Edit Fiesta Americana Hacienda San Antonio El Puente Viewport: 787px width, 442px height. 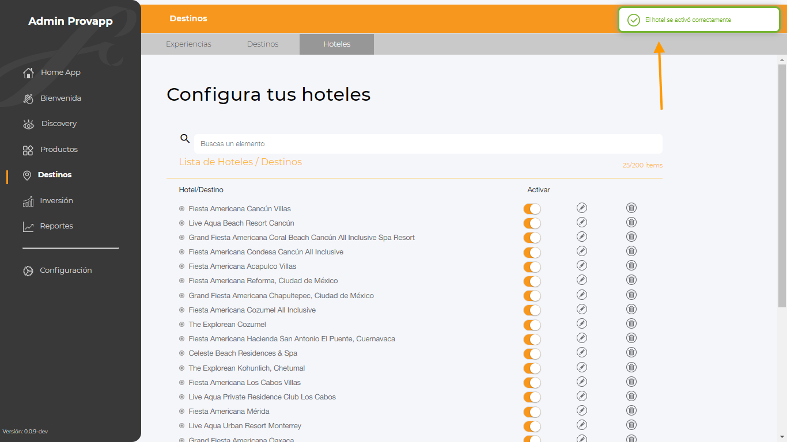click(582, 338)
